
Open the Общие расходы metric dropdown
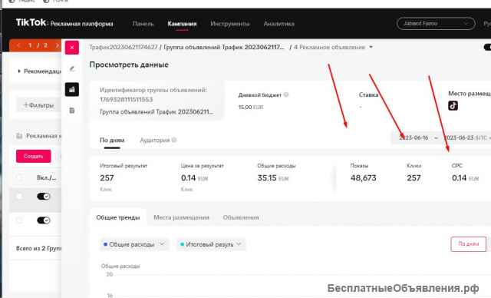point(134,244)
